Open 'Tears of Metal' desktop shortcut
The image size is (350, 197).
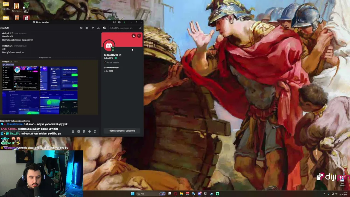point(26,8)
